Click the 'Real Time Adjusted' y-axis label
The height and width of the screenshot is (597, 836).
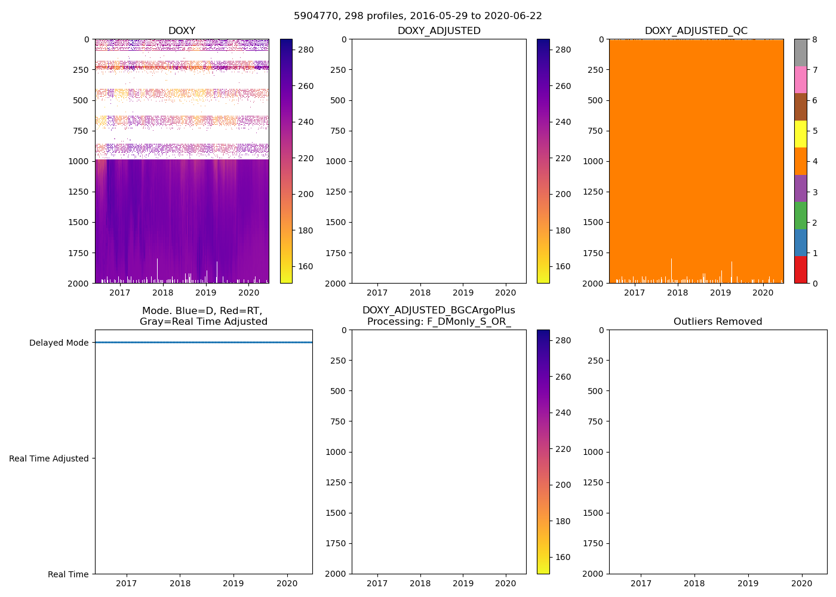pyautogui.click(x=49, y=458)
